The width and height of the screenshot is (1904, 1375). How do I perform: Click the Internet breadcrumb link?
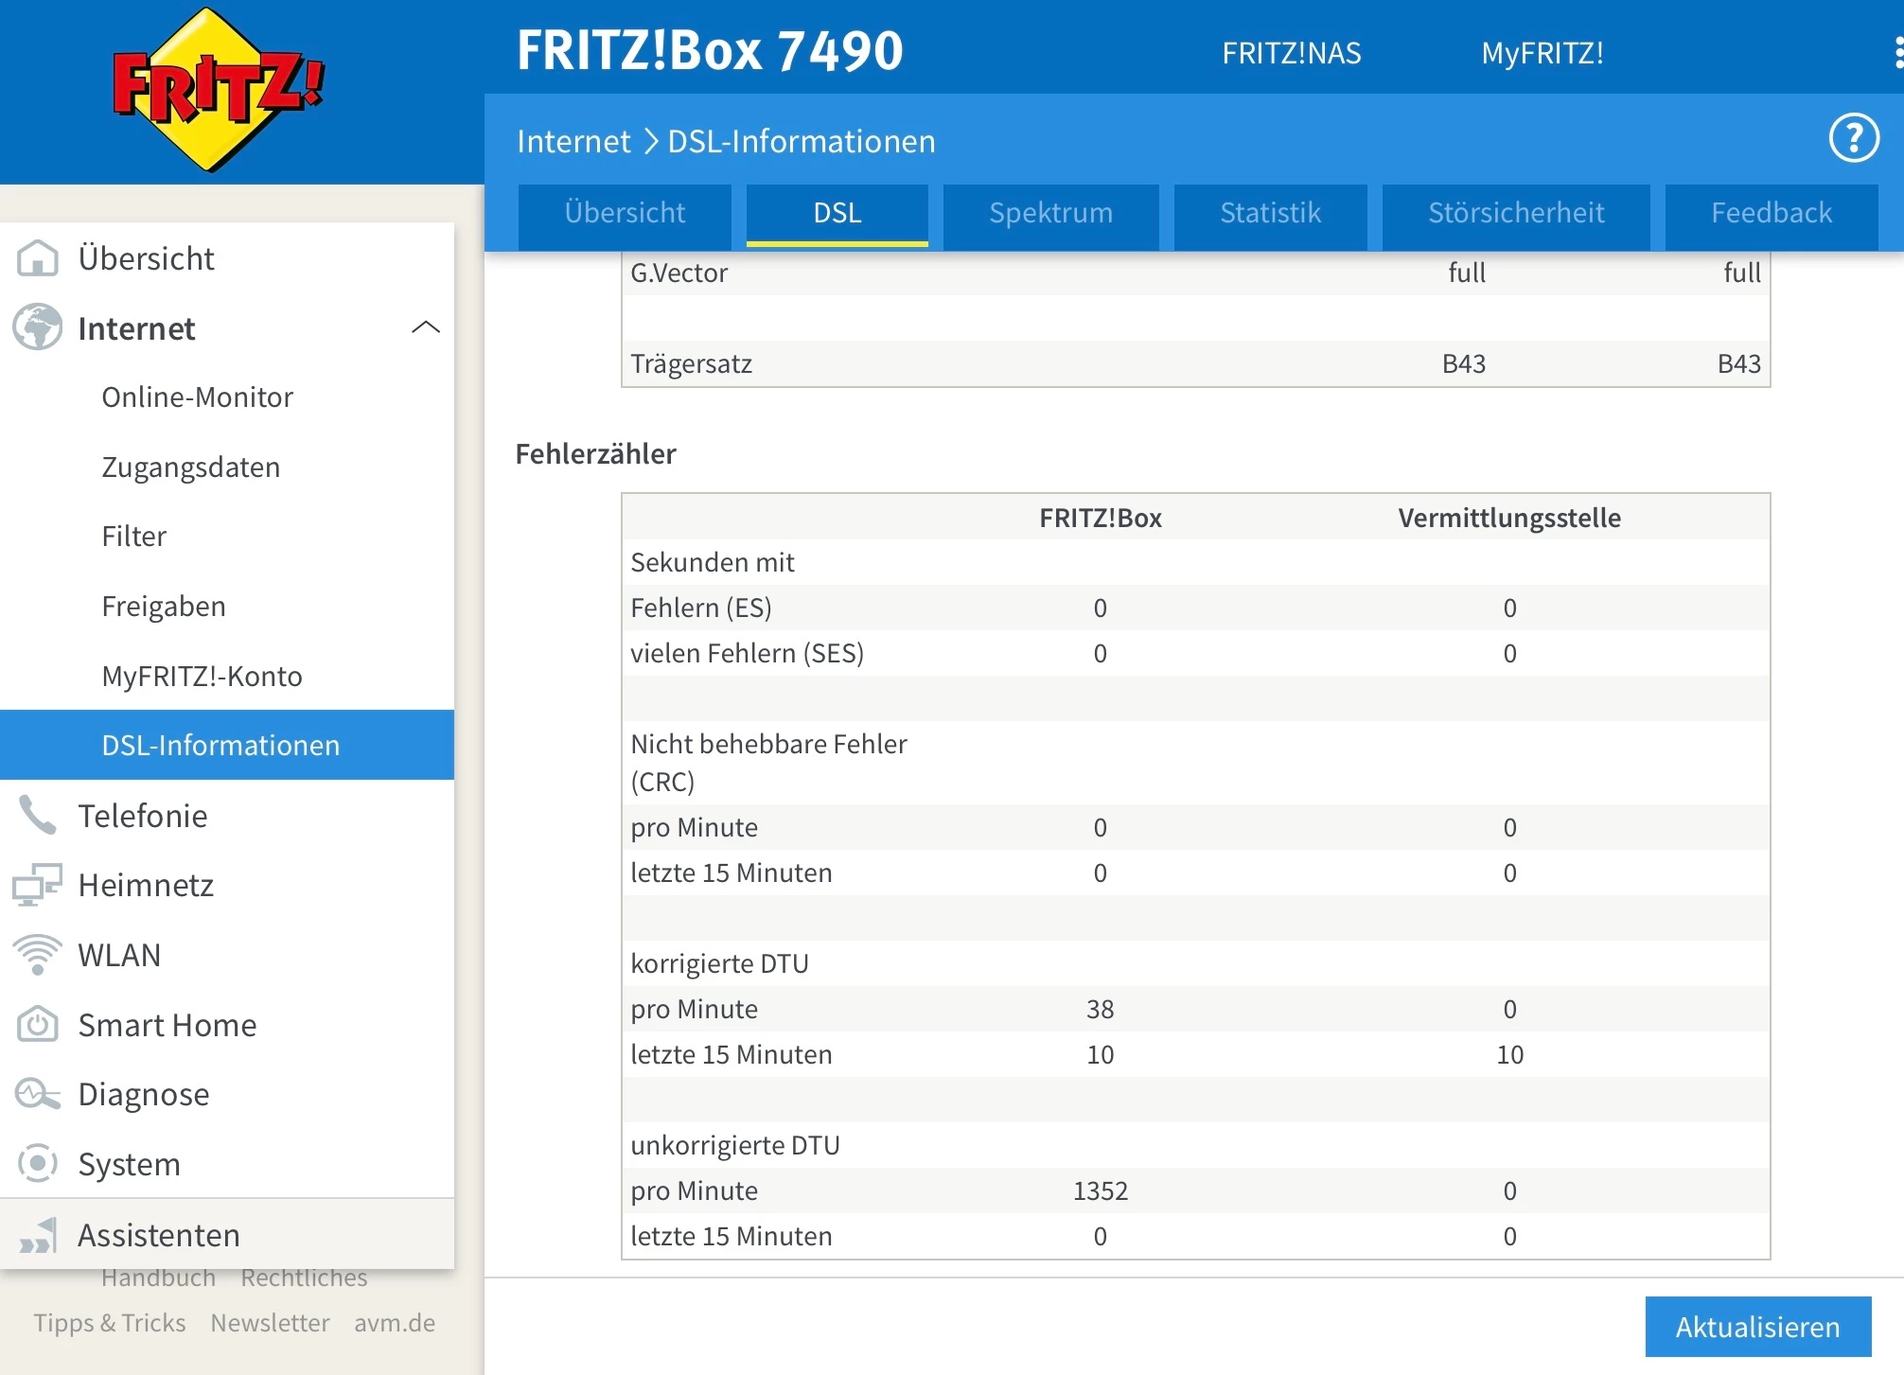coord(573,141)
